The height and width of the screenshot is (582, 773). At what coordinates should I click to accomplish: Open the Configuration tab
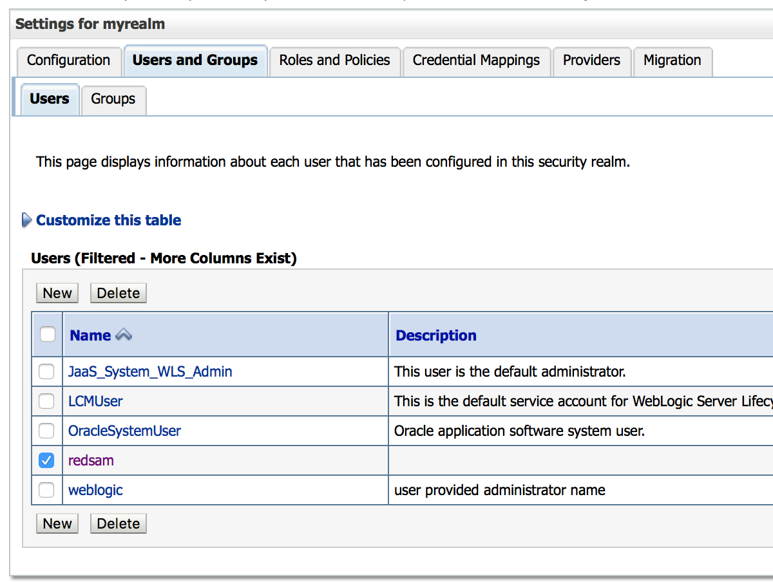tap(68, 61)
